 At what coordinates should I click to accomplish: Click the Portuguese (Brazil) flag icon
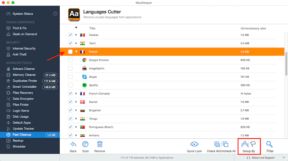[x=82, y=127]
